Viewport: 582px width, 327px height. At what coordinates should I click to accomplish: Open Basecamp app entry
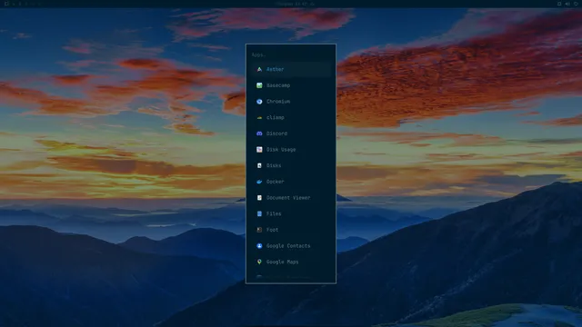point(291,85)
